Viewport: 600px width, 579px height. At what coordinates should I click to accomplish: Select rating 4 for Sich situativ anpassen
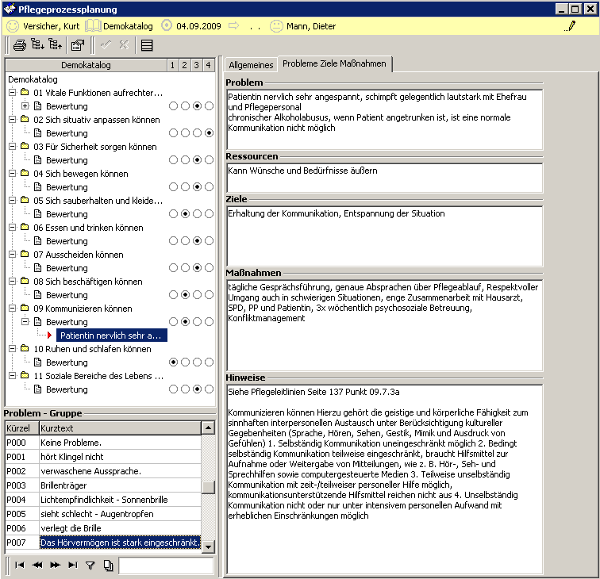(209, 133)
